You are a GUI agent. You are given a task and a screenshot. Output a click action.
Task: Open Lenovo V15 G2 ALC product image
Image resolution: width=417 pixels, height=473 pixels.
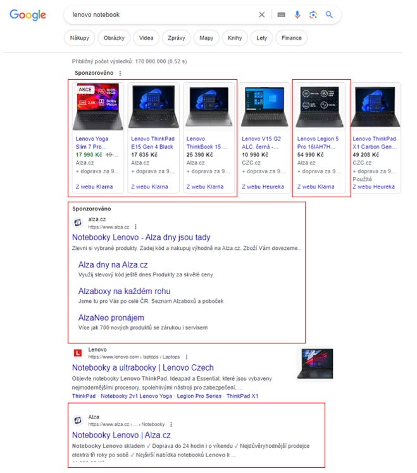tap(265, 107)
